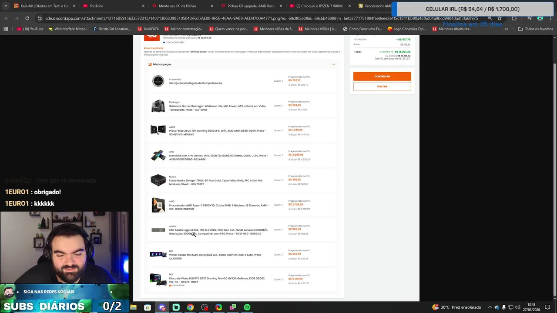The height and width of the screenshot is (313, 557).
Task: Open the volume control in the system tray
Action: [518, 307]
